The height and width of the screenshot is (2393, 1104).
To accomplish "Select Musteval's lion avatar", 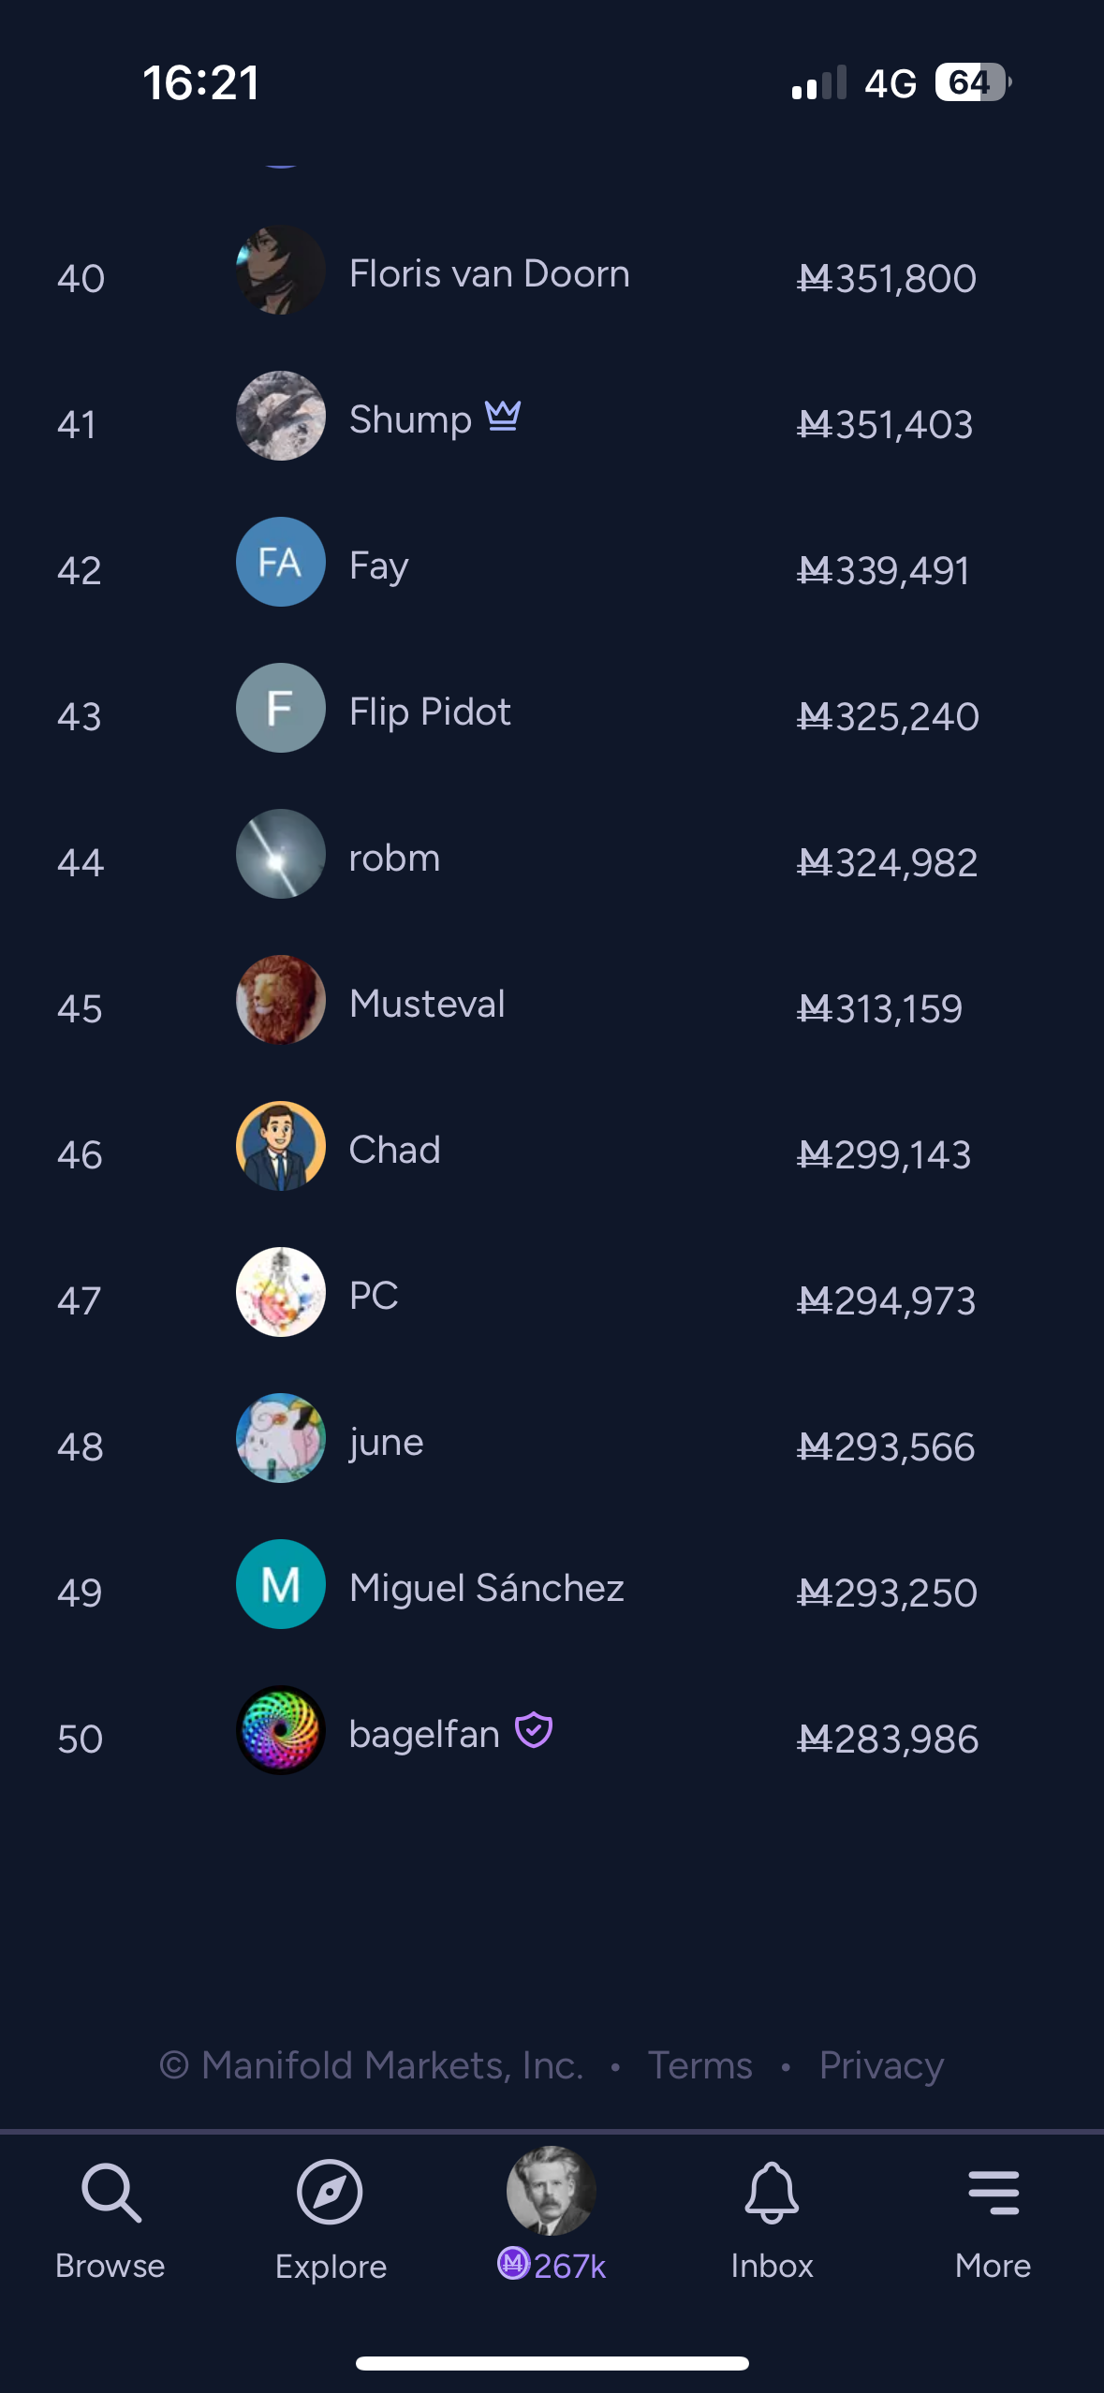I will point(281,1000).
